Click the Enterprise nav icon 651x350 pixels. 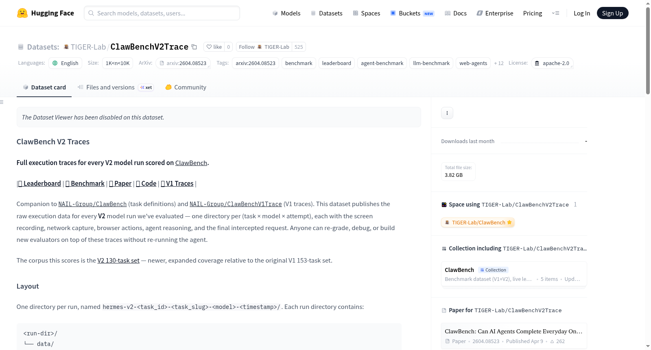[480, 13]
